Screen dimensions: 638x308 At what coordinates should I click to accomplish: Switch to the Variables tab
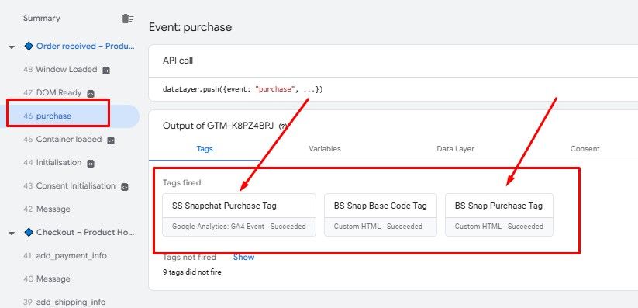pos(324,149)
